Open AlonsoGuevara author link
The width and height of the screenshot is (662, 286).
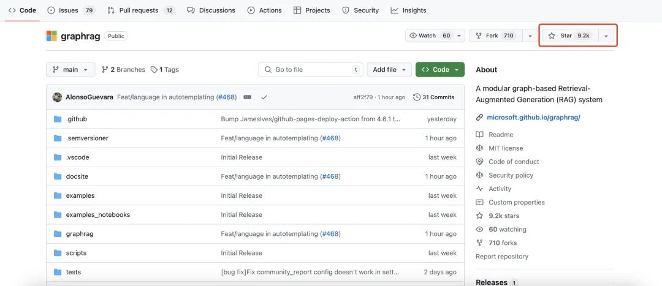89,97
